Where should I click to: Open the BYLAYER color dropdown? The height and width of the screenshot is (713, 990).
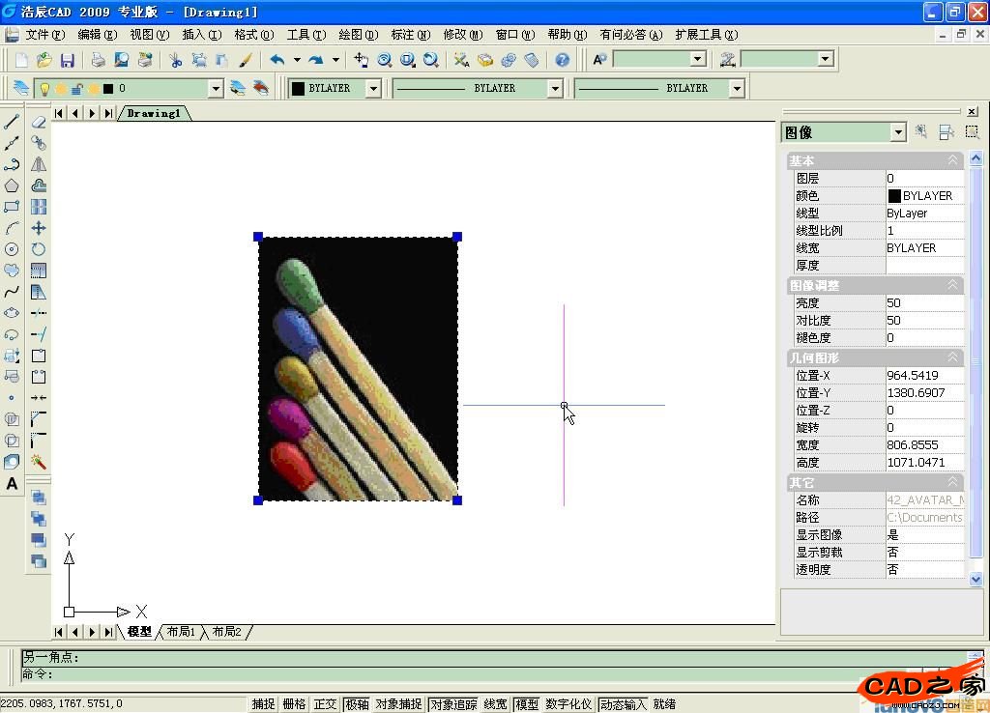point(373,89)
